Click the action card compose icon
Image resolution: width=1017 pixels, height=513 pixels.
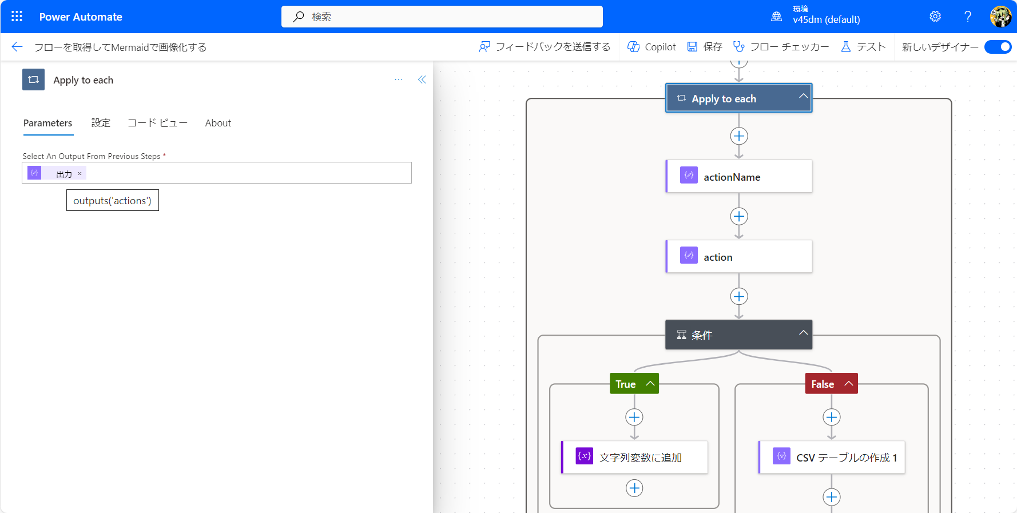point(689,255)
